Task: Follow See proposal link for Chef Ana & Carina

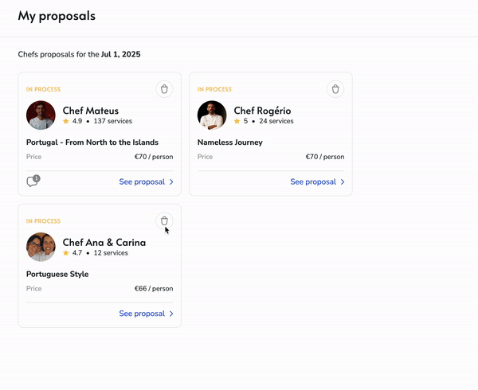Action: point(142,314)
